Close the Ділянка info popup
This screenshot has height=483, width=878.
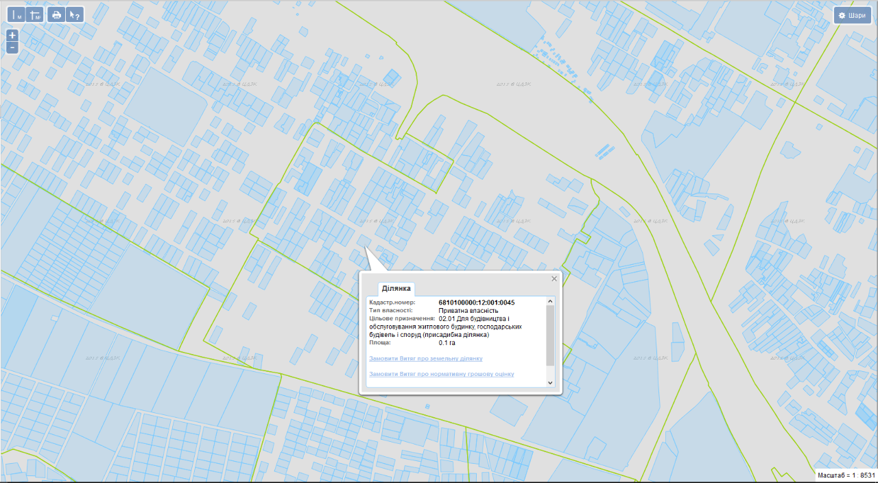click(554, 279)
